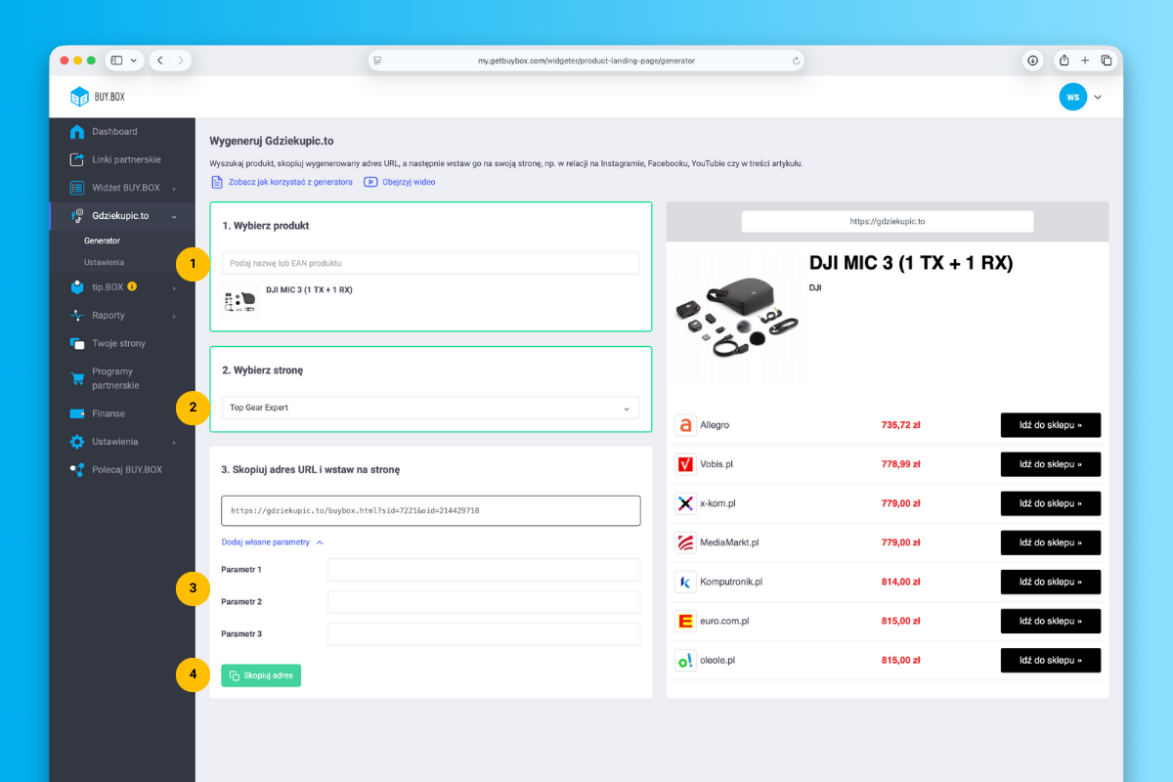Image resolution: width=1173 pixels, height=782 pixels.
Task: Reload the page in address bar
Action: (x=797, y=61)
